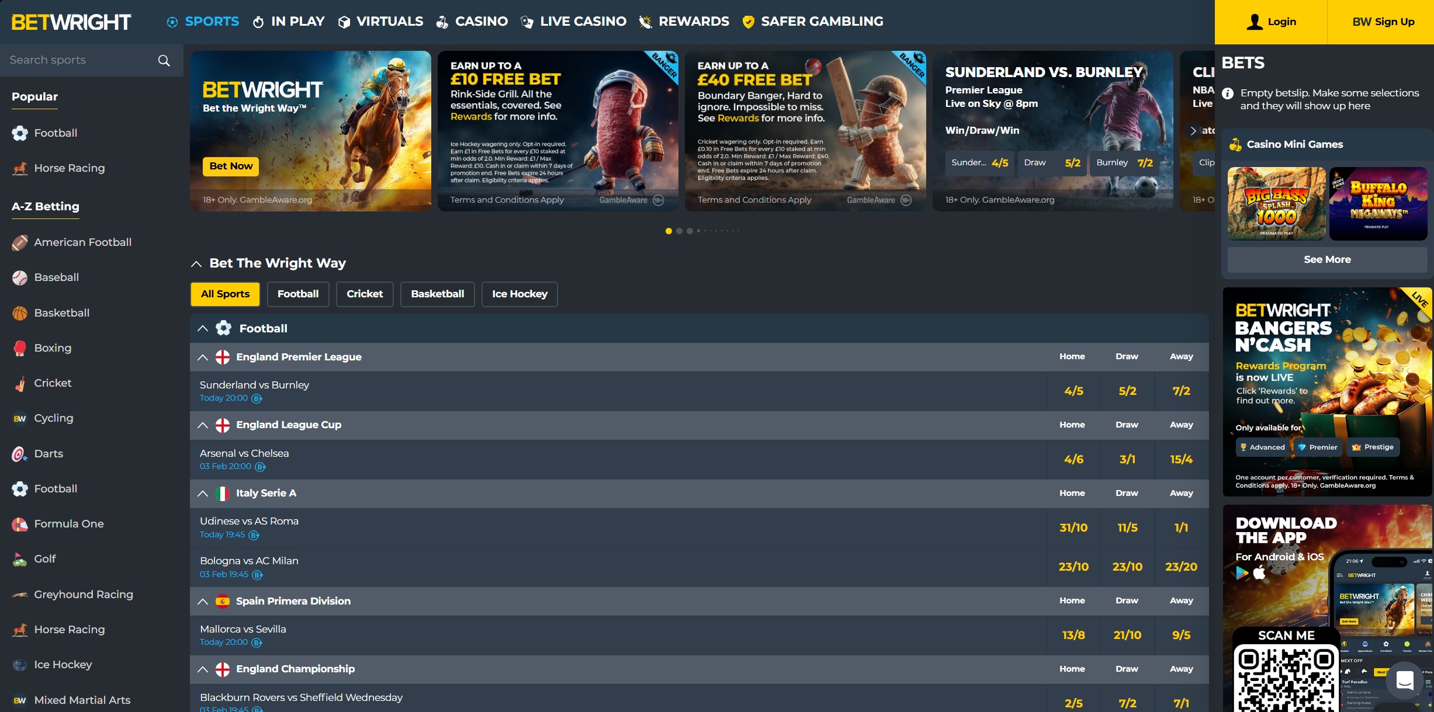Click the Ice Hockey puck sidebar icon
Viewport: 1434px width, 712px height.
pos(20,665)
